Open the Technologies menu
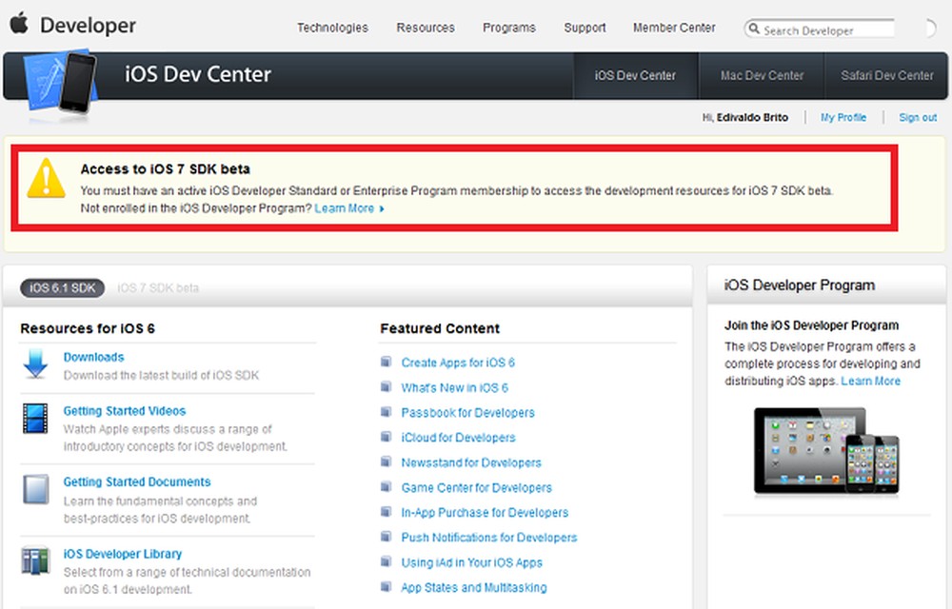 click(x=332, y=29)
